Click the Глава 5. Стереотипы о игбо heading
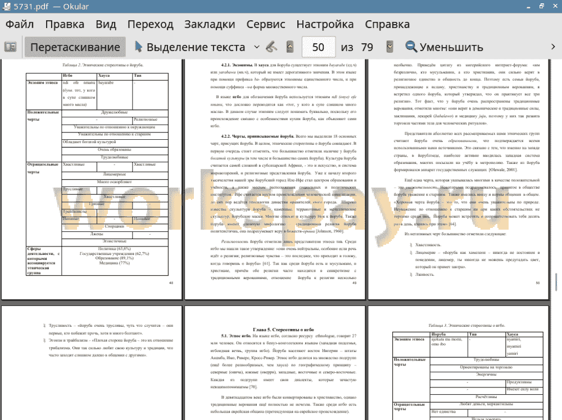Image resolution: width=562 pixels, height=420 pixels. point(283,330)
